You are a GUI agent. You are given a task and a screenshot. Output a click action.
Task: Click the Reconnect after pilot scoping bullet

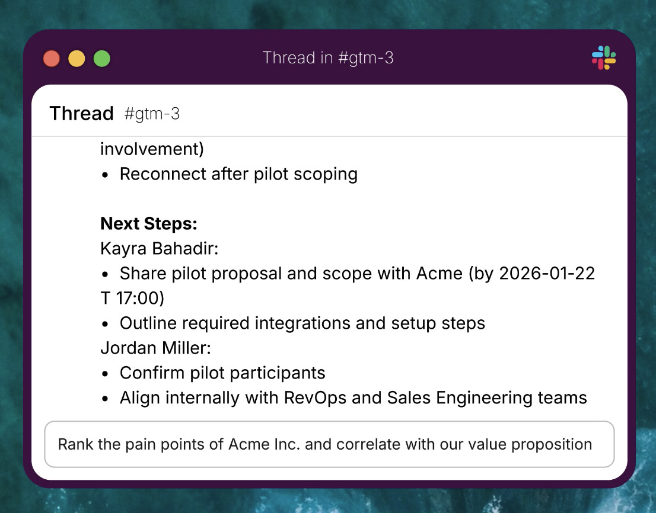[238, 174]
